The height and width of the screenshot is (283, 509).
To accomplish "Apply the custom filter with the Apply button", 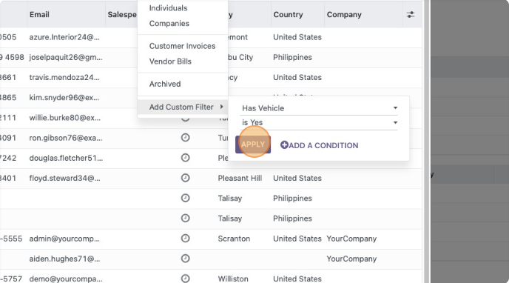I will click(x=253, y=144).
